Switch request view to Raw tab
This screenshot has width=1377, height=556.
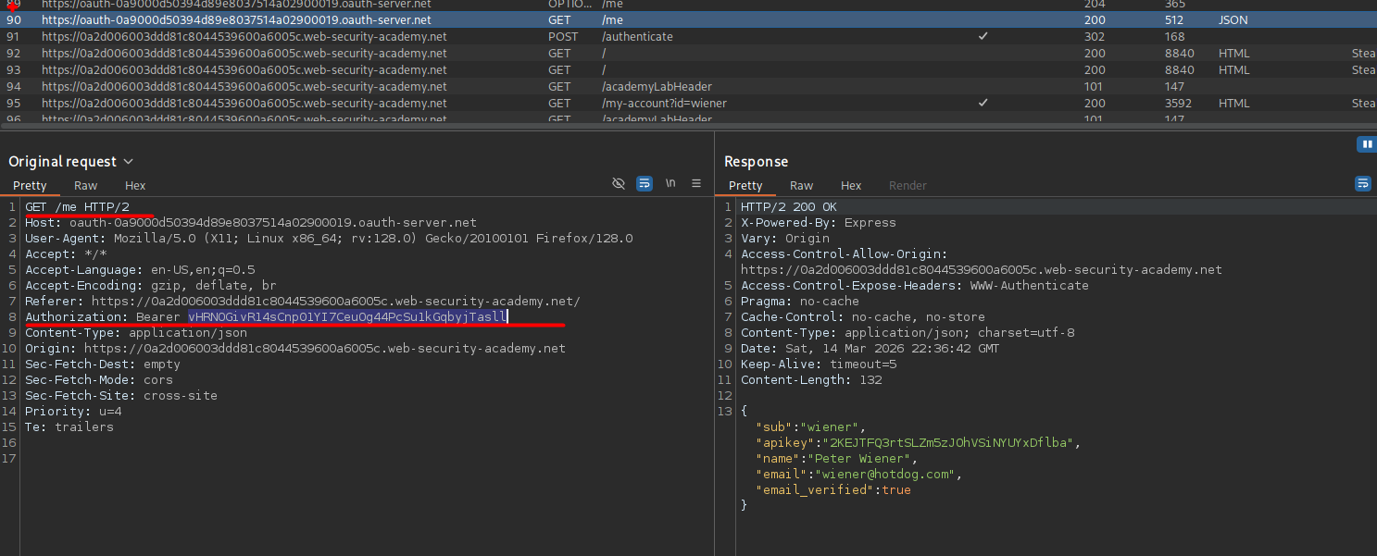86,186
